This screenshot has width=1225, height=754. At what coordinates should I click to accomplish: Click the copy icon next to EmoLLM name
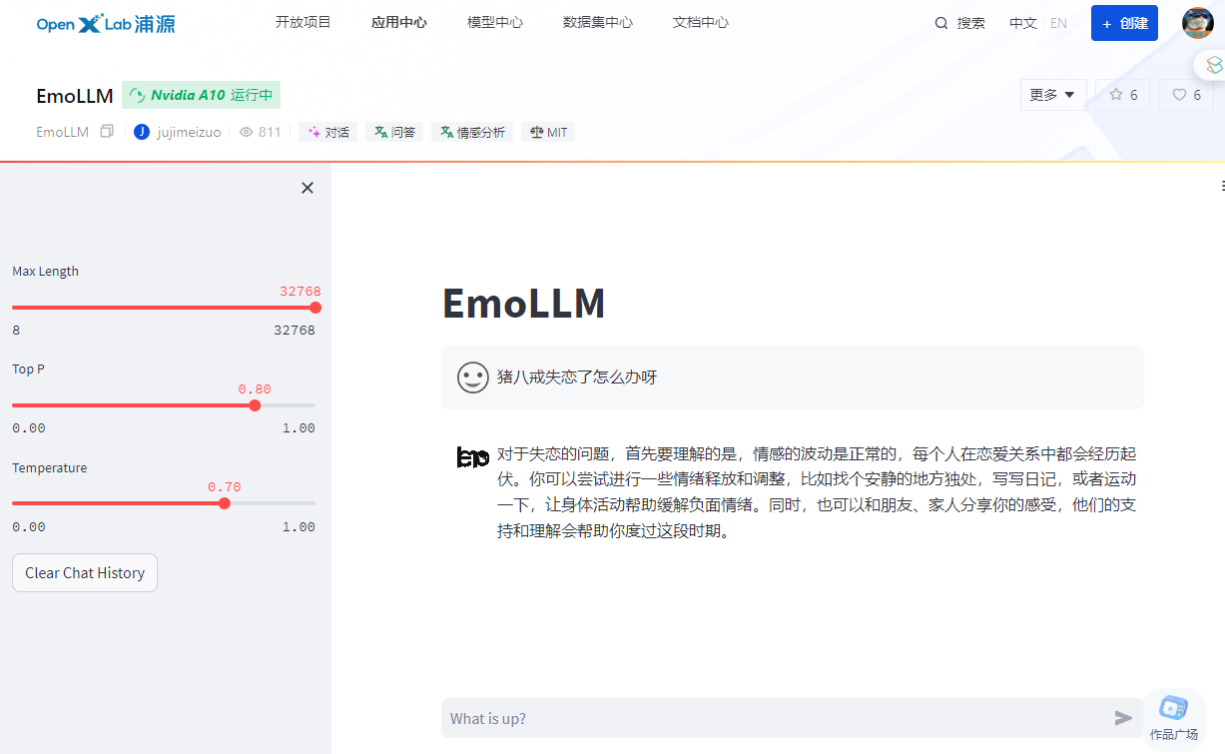(x=106, y=131)
